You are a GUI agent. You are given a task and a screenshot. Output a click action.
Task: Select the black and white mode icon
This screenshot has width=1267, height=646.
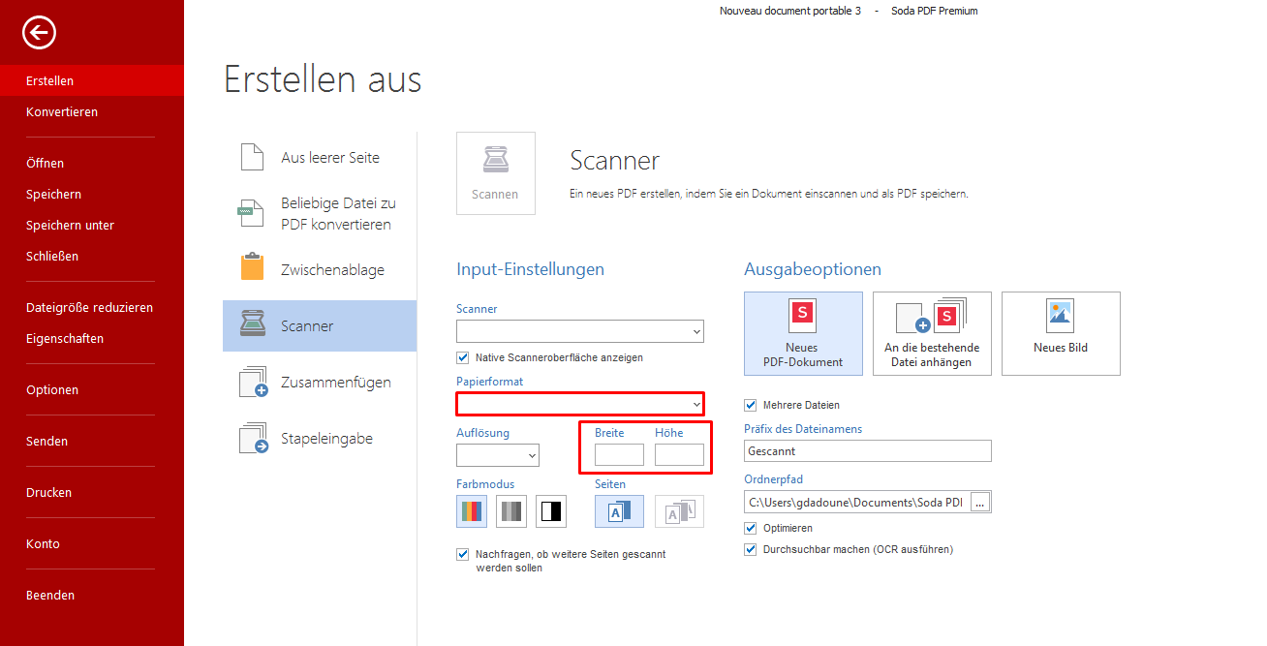tap(551, 511)
